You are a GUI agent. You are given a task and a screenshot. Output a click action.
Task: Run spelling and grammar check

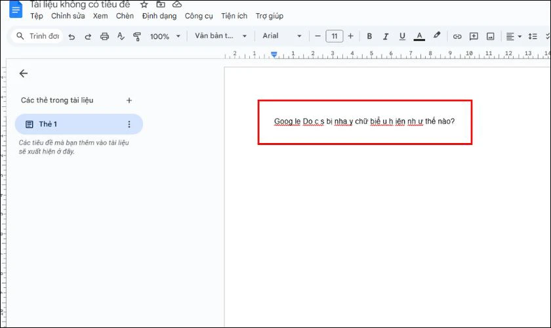[x=121, y=36]
